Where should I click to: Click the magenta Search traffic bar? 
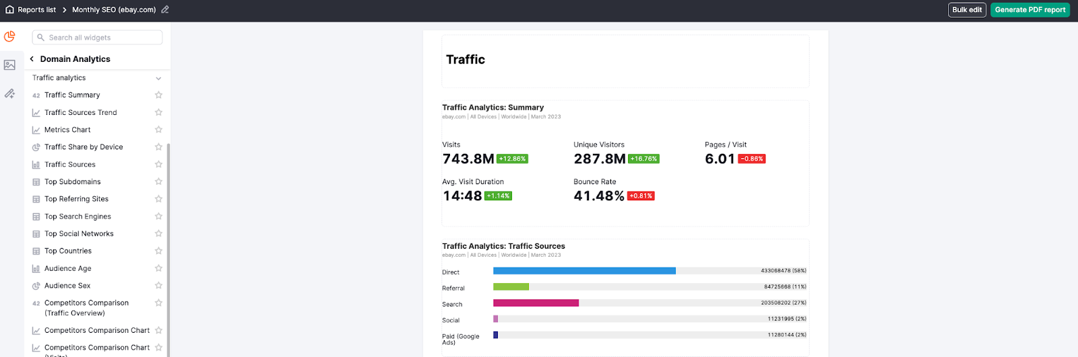(x=536, y=303)
